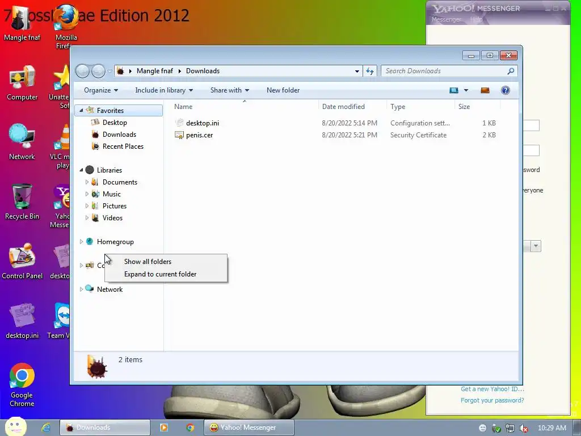
Task: Click the New folder button
Action: click(283, 90)
